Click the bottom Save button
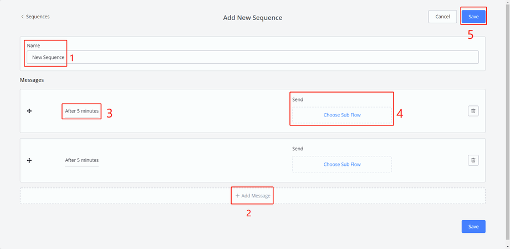 tap(473, 226)
